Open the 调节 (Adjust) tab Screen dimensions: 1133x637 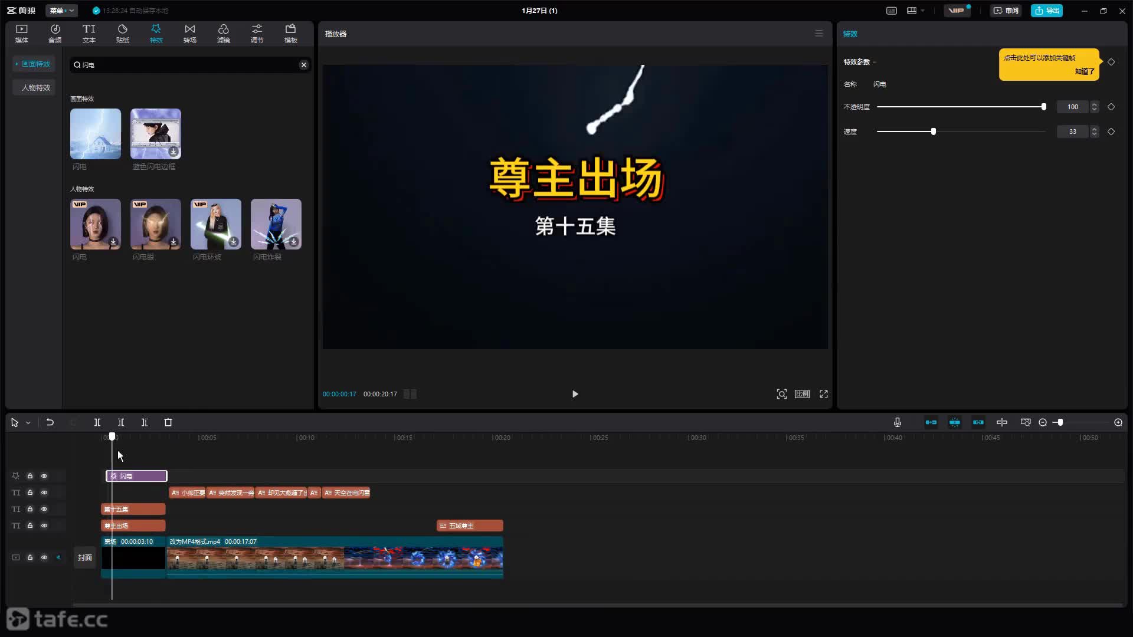(257, 34)
